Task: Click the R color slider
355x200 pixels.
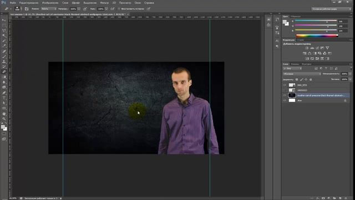Action: pos(316,21)
